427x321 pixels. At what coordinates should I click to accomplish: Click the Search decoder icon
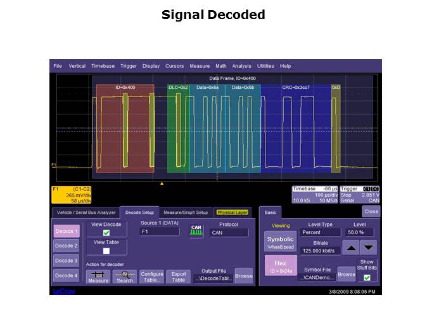coord(125,277)
